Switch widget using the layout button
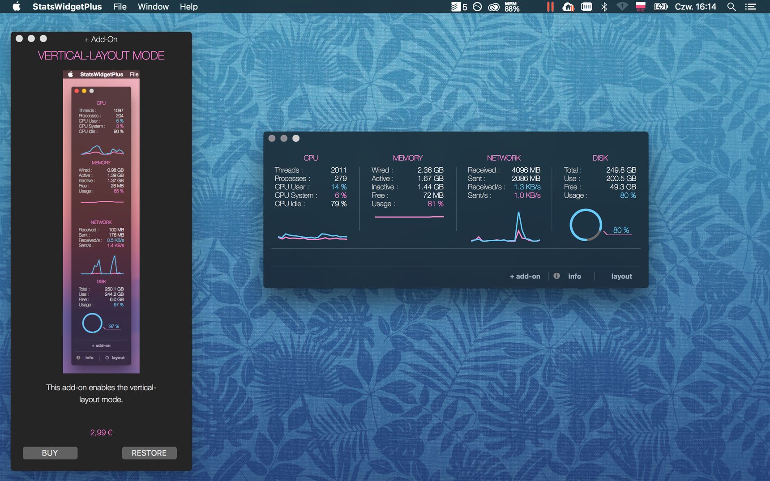Viewport: 770px width, 481px height. (622, 276)
